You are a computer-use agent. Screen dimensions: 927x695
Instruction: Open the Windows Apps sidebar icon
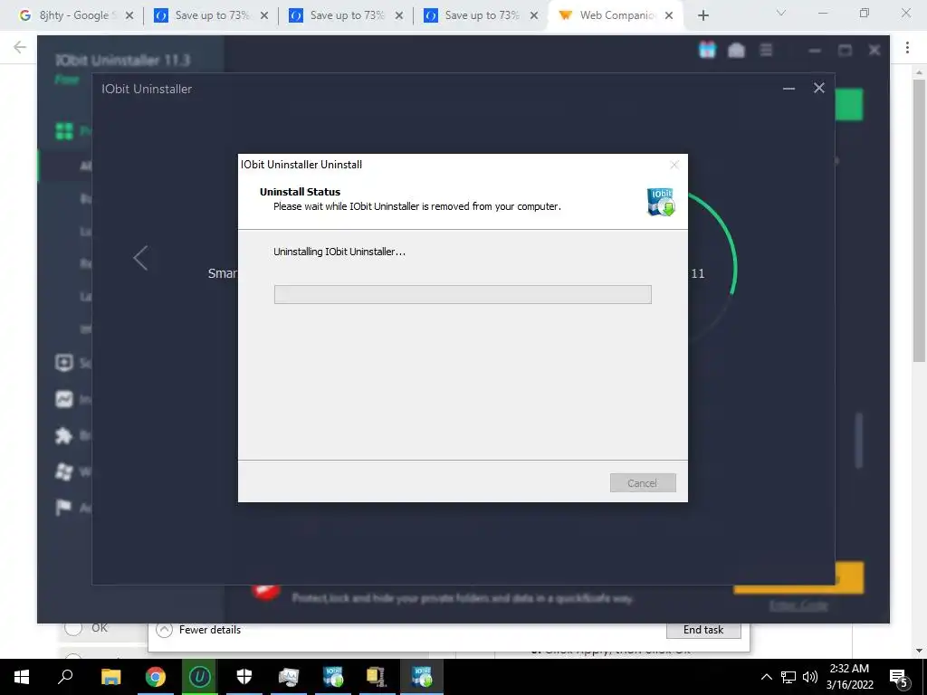click(64, 471)
